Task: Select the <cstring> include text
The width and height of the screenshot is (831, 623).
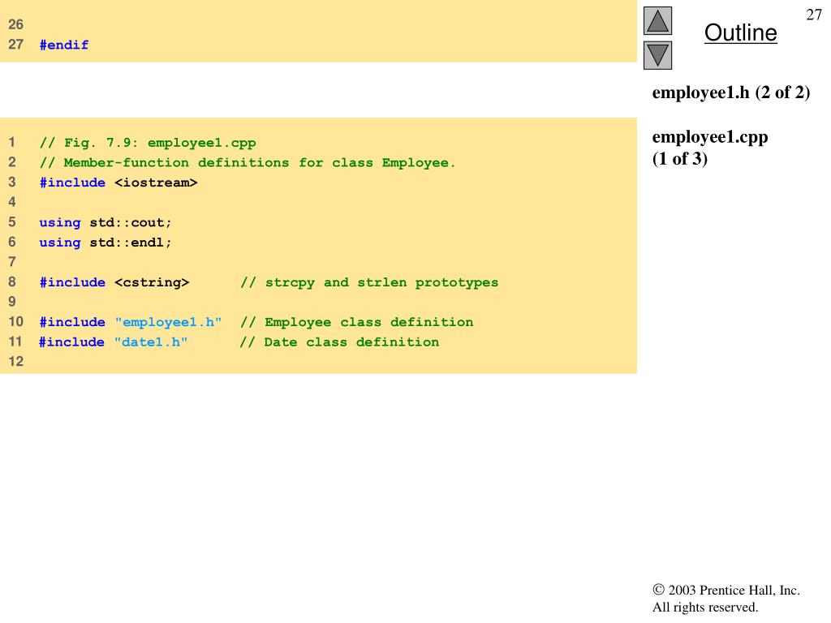Action: click(152, 282)
